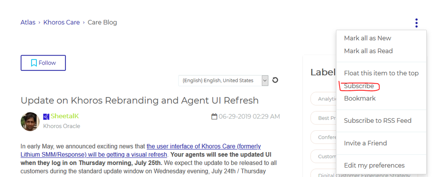Open the Khoros Care visual refresh link
The image size is (444, 177).
[x=141, y=150]
